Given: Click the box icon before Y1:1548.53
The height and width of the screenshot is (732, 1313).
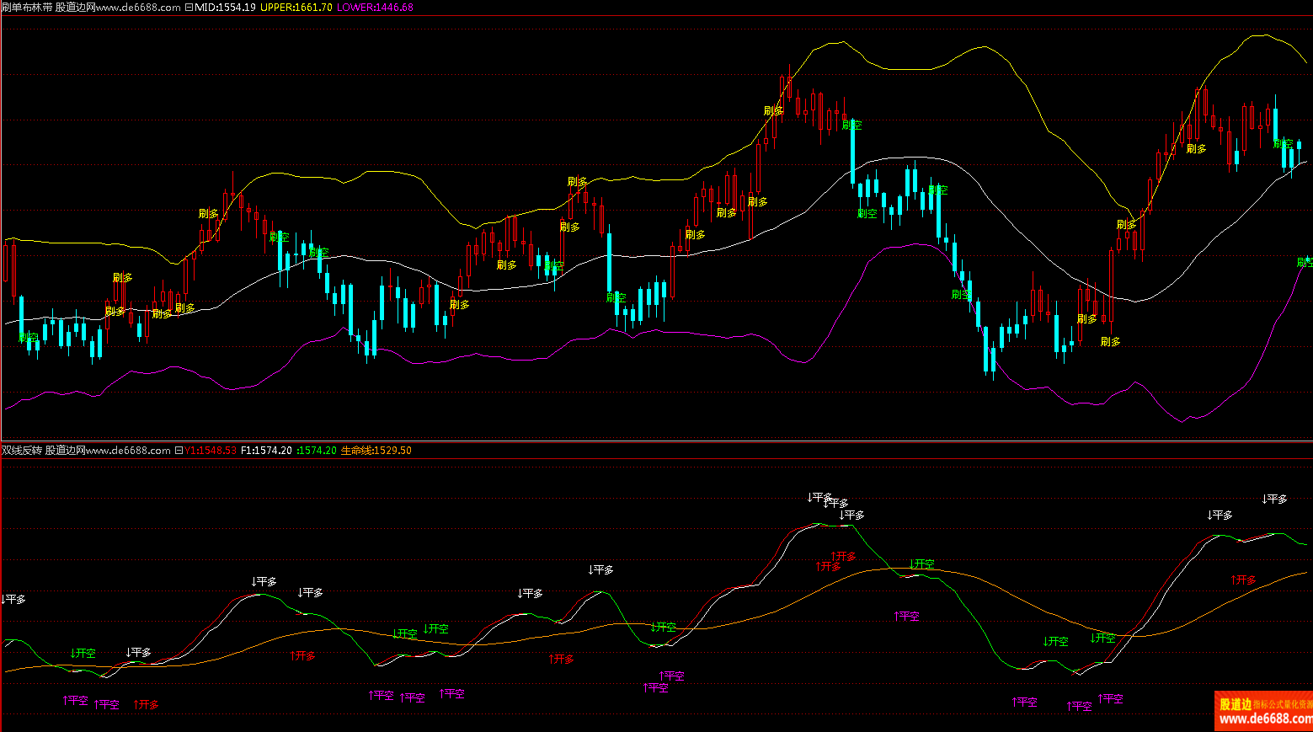Looking at the screenshot, I should (x=179, y=451).
